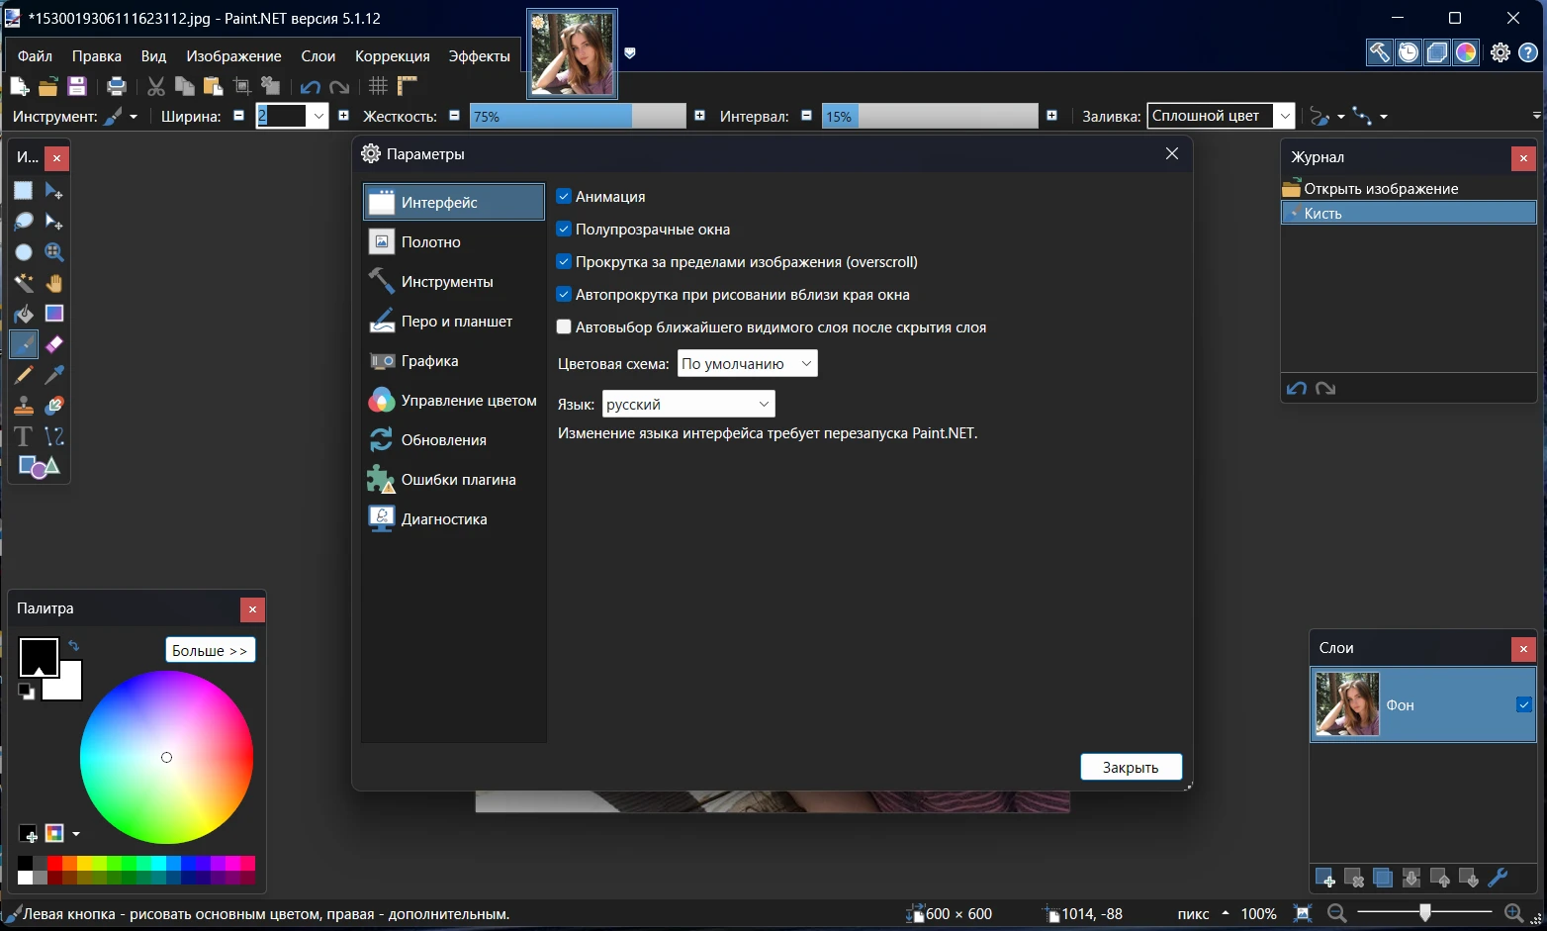1547x931 pixels.
Task: Select the Pan hand tool
Action: click(x=54, y=283)
